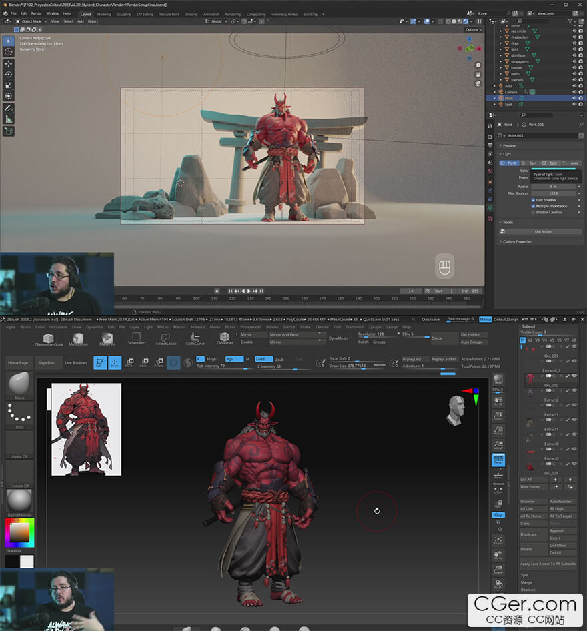Open the Add menu in the viewport header
Image resolution: width=587 pixels, height=631 pixels.
[x=81, y=21]
